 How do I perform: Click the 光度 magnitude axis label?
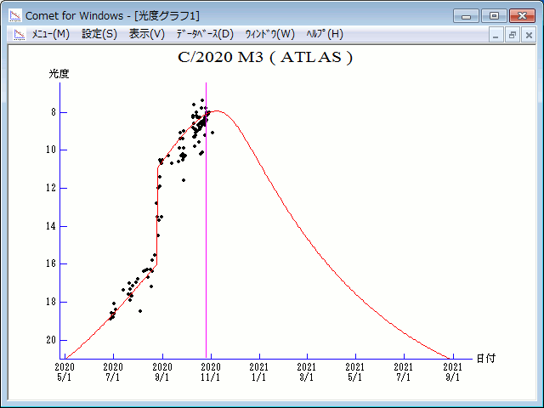(59, 74)
